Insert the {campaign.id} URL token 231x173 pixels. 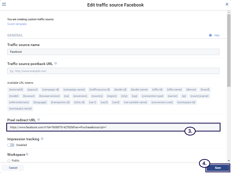50,89
